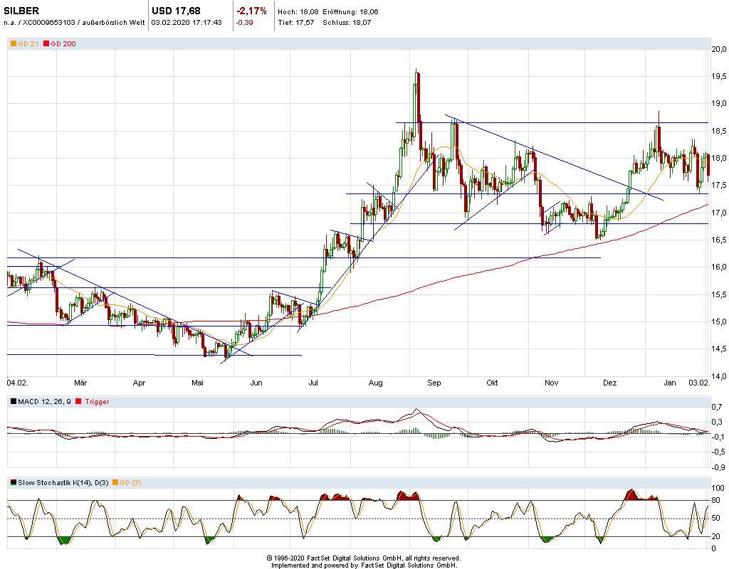Click the 14,0 price axis label
The image size is (729, 569).
pos(718,376)
